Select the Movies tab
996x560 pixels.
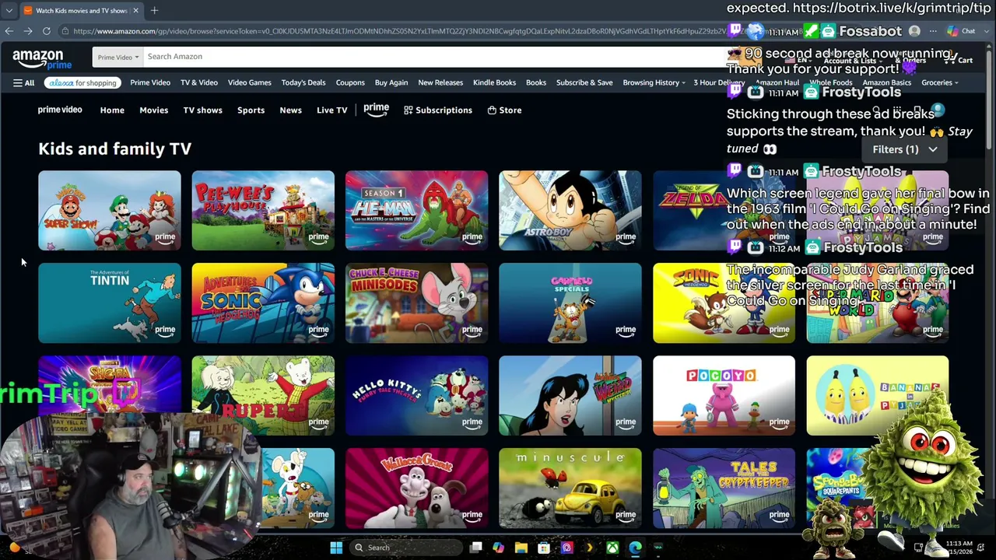pos(153,110)
